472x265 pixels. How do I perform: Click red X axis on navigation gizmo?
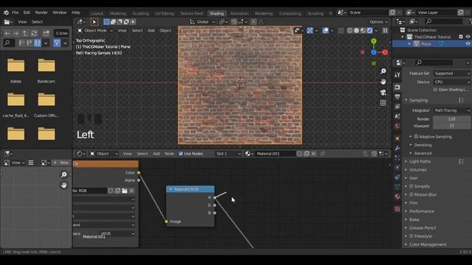(385, 52)
